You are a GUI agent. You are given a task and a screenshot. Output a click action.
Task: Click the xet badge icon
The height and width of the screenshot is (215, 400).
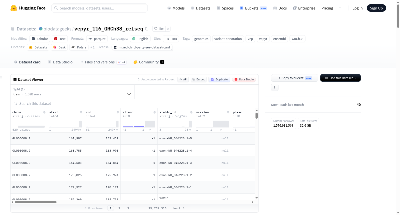(122, 62)
